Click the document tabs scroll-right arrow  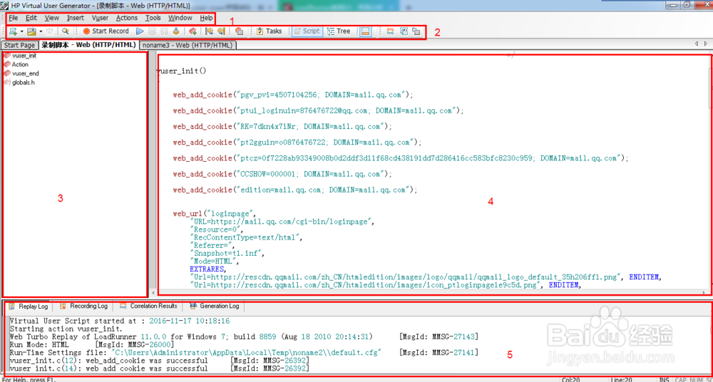tap(706, 43)
